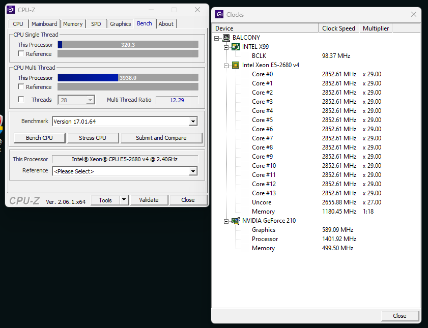The image size is (428, 328).
Task: Click the BALCONY computer icon in device tree
Action: (226, 37)
